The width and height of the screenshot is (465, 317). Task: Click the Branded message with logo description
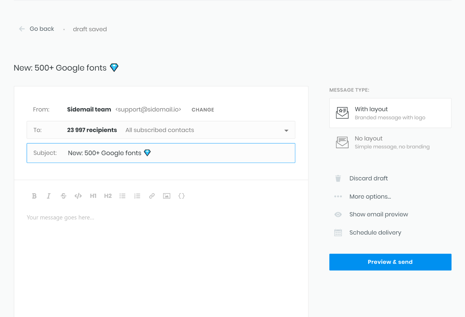click(390, 117)
